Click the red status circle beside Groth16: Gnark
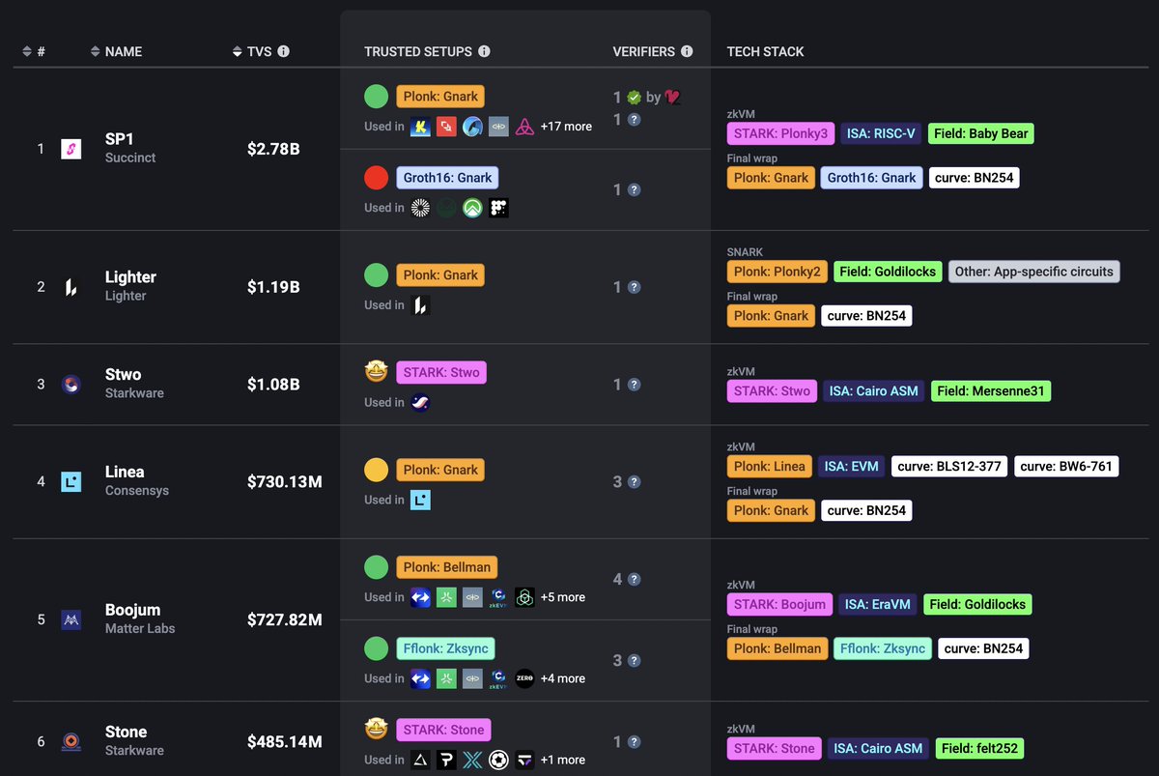The height and width of the screenshot is (776, 1159). click(376, 178)
